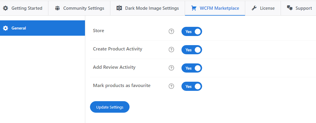Click the Community Settings people icon
The height and width of the screenshot is (123, 316).
[x=57, y=8]
